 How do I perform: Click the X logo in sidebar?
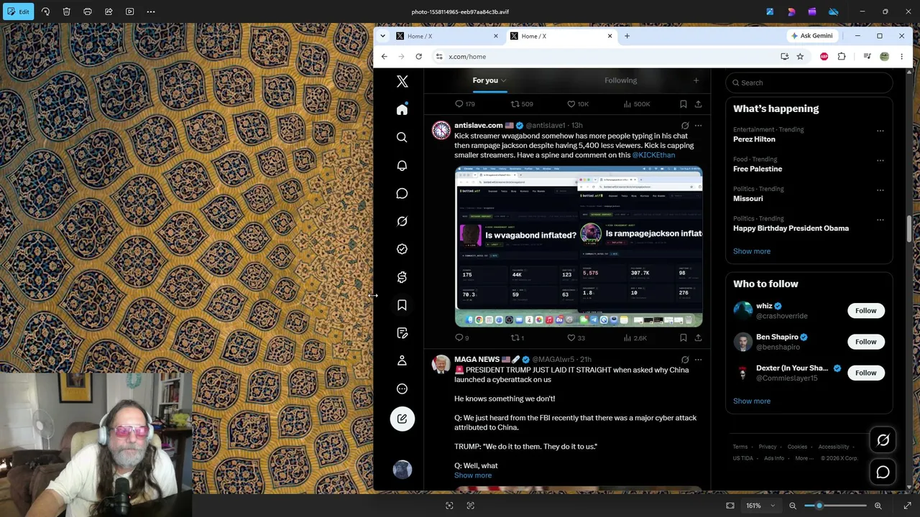[402, 82]
